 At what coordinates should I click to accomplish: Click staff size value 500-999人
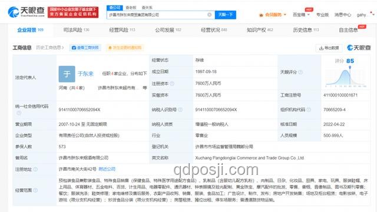tap(333, 135)
